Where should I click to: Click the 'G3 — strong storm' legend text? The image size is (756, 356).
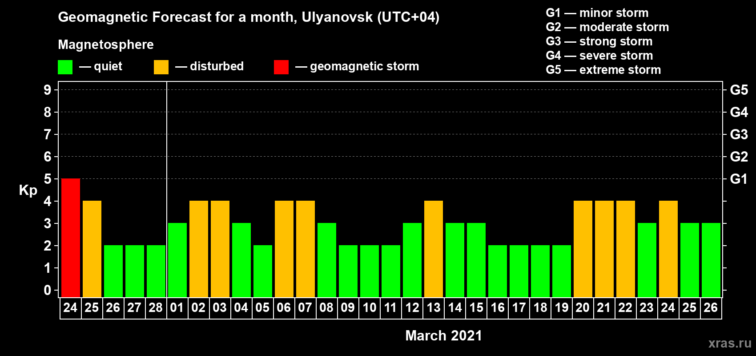[599, 41]
